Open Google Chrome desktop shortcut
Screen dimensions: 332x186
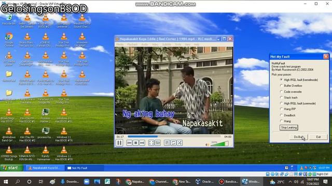pos(9,40)
